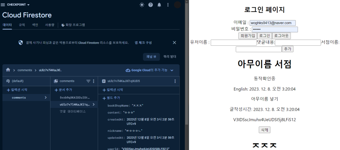Viewport: 340px width, 150px height.
Task: Open comments collection three-dot menu
Action: tap(94, 81)
